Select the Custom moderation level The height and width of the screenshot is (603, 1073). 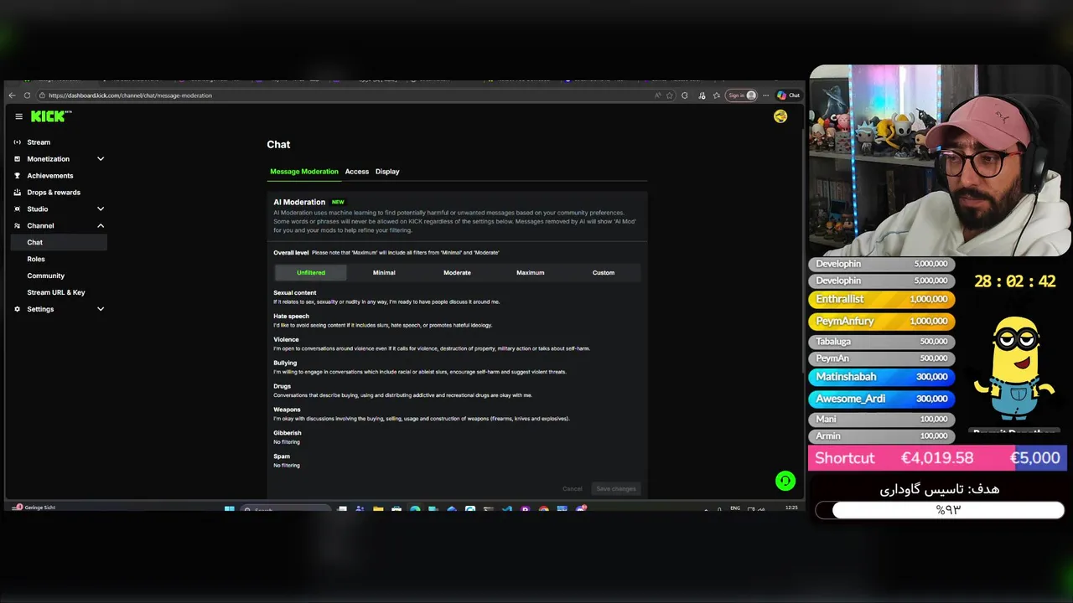coord(604,272)
